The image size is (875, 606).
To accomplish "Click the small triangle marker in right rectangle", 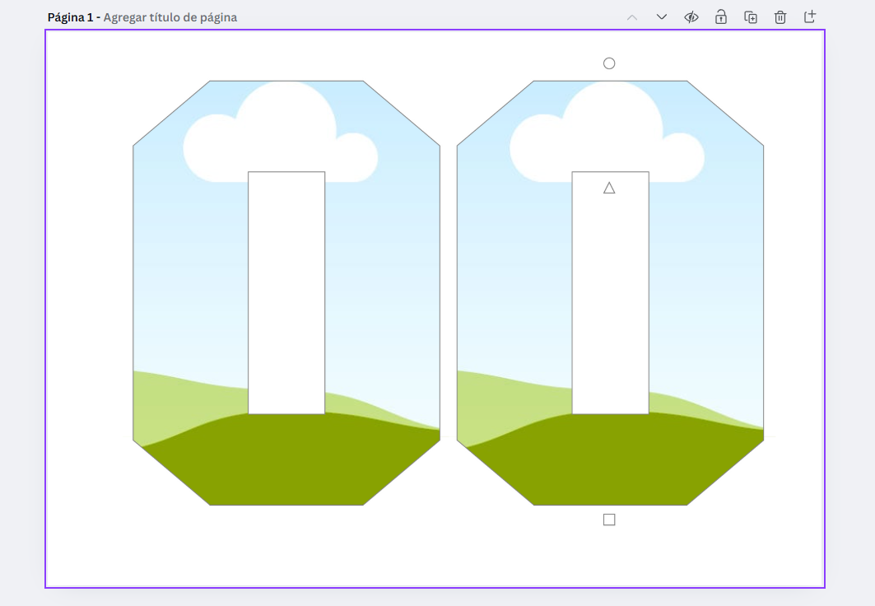I will [609, 188].
